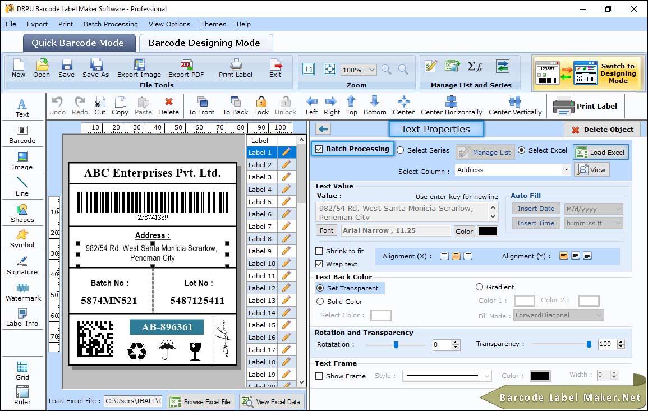Click the Delete red X icon
Viewport: 648px width, 411px height.
[169, 106]
